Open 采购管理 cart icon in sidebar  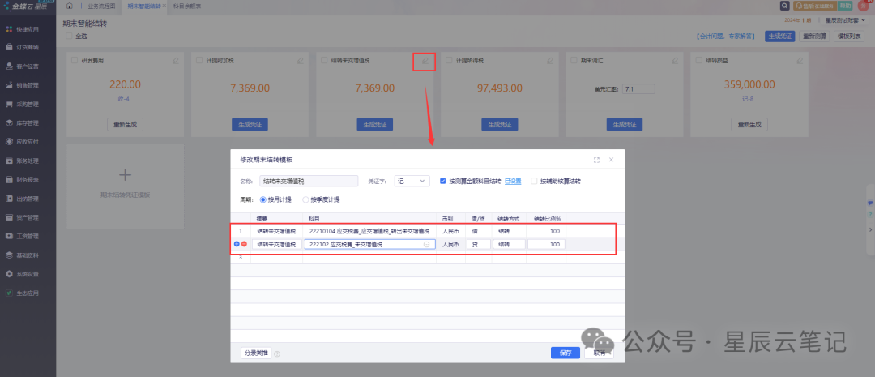pyautogui.click(x=10, y=104)
